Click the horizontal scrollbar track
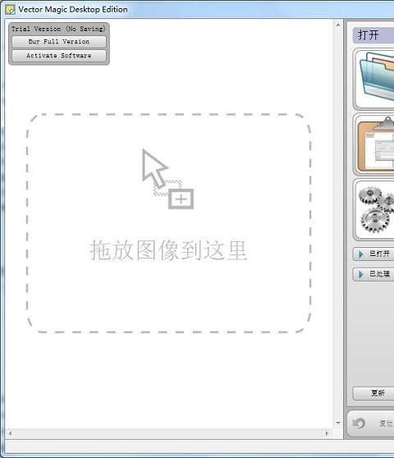 pyautogui.click(x=168, y=433)
